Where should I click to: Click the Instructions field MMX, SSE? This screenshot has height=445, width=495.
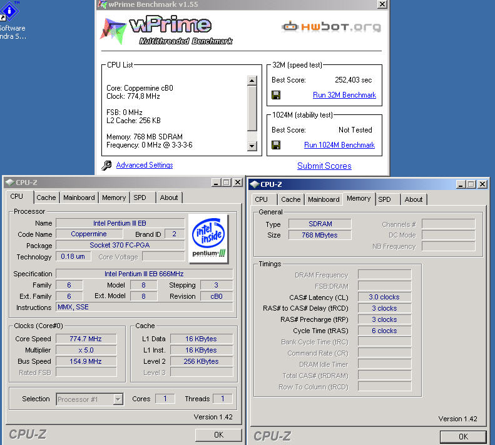tap(145, 307)
